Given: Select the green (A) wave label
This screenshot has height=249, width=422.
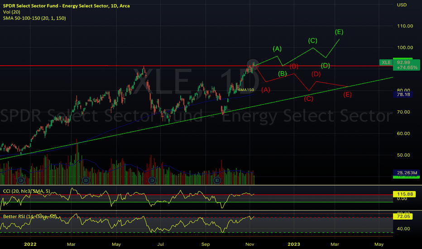Looking at the screenshot, I should click(277, 49).
